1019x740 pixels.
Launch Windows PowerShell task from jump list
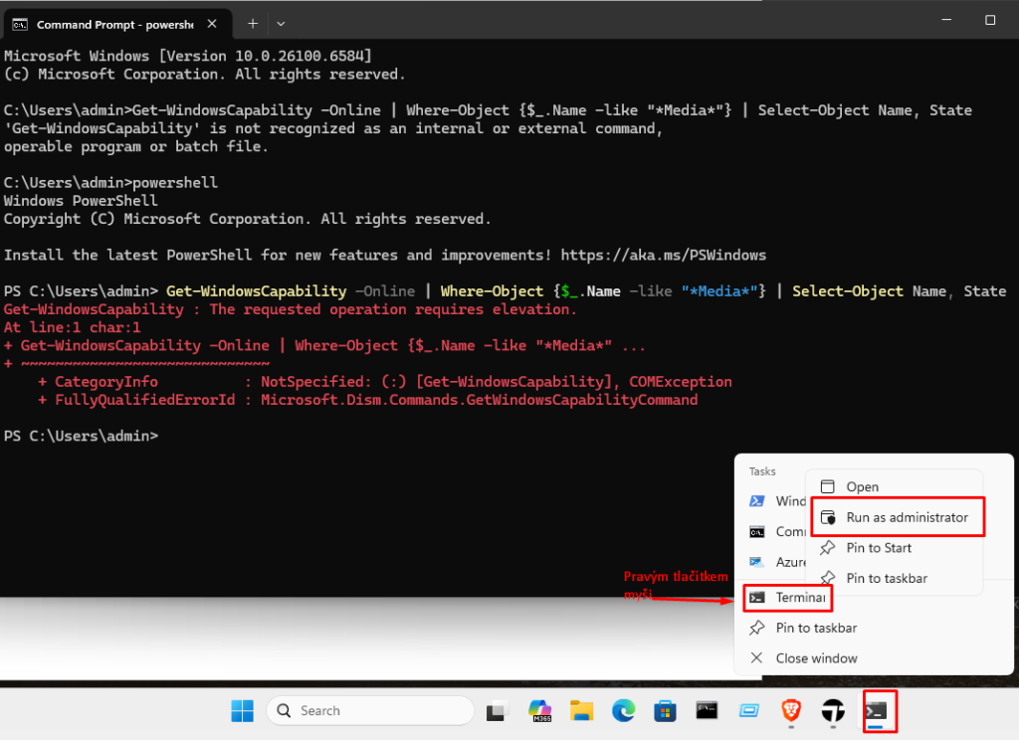[x=776, y=501]
